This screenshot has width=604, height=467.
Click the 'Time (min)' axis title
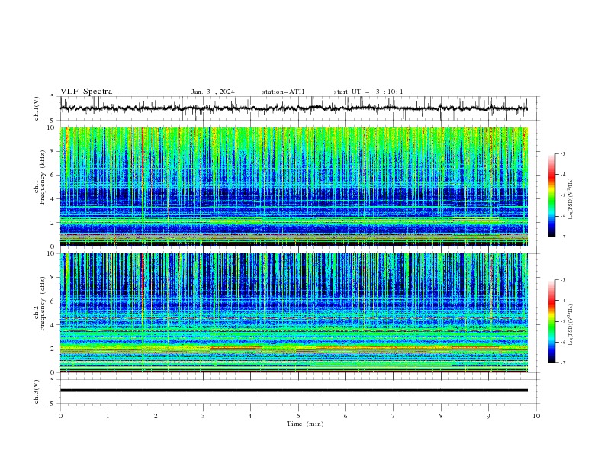[305, 424]
